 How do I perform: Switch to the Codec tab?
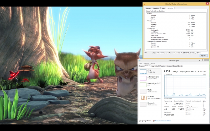(163, 8)
